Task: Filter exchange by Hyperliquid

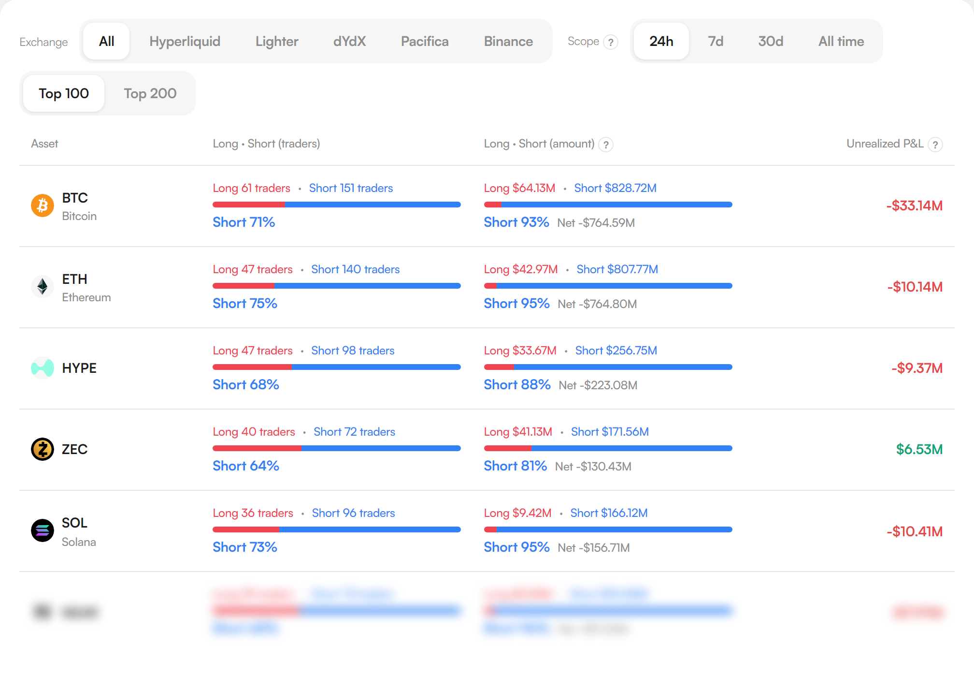Action: point(185,41)
